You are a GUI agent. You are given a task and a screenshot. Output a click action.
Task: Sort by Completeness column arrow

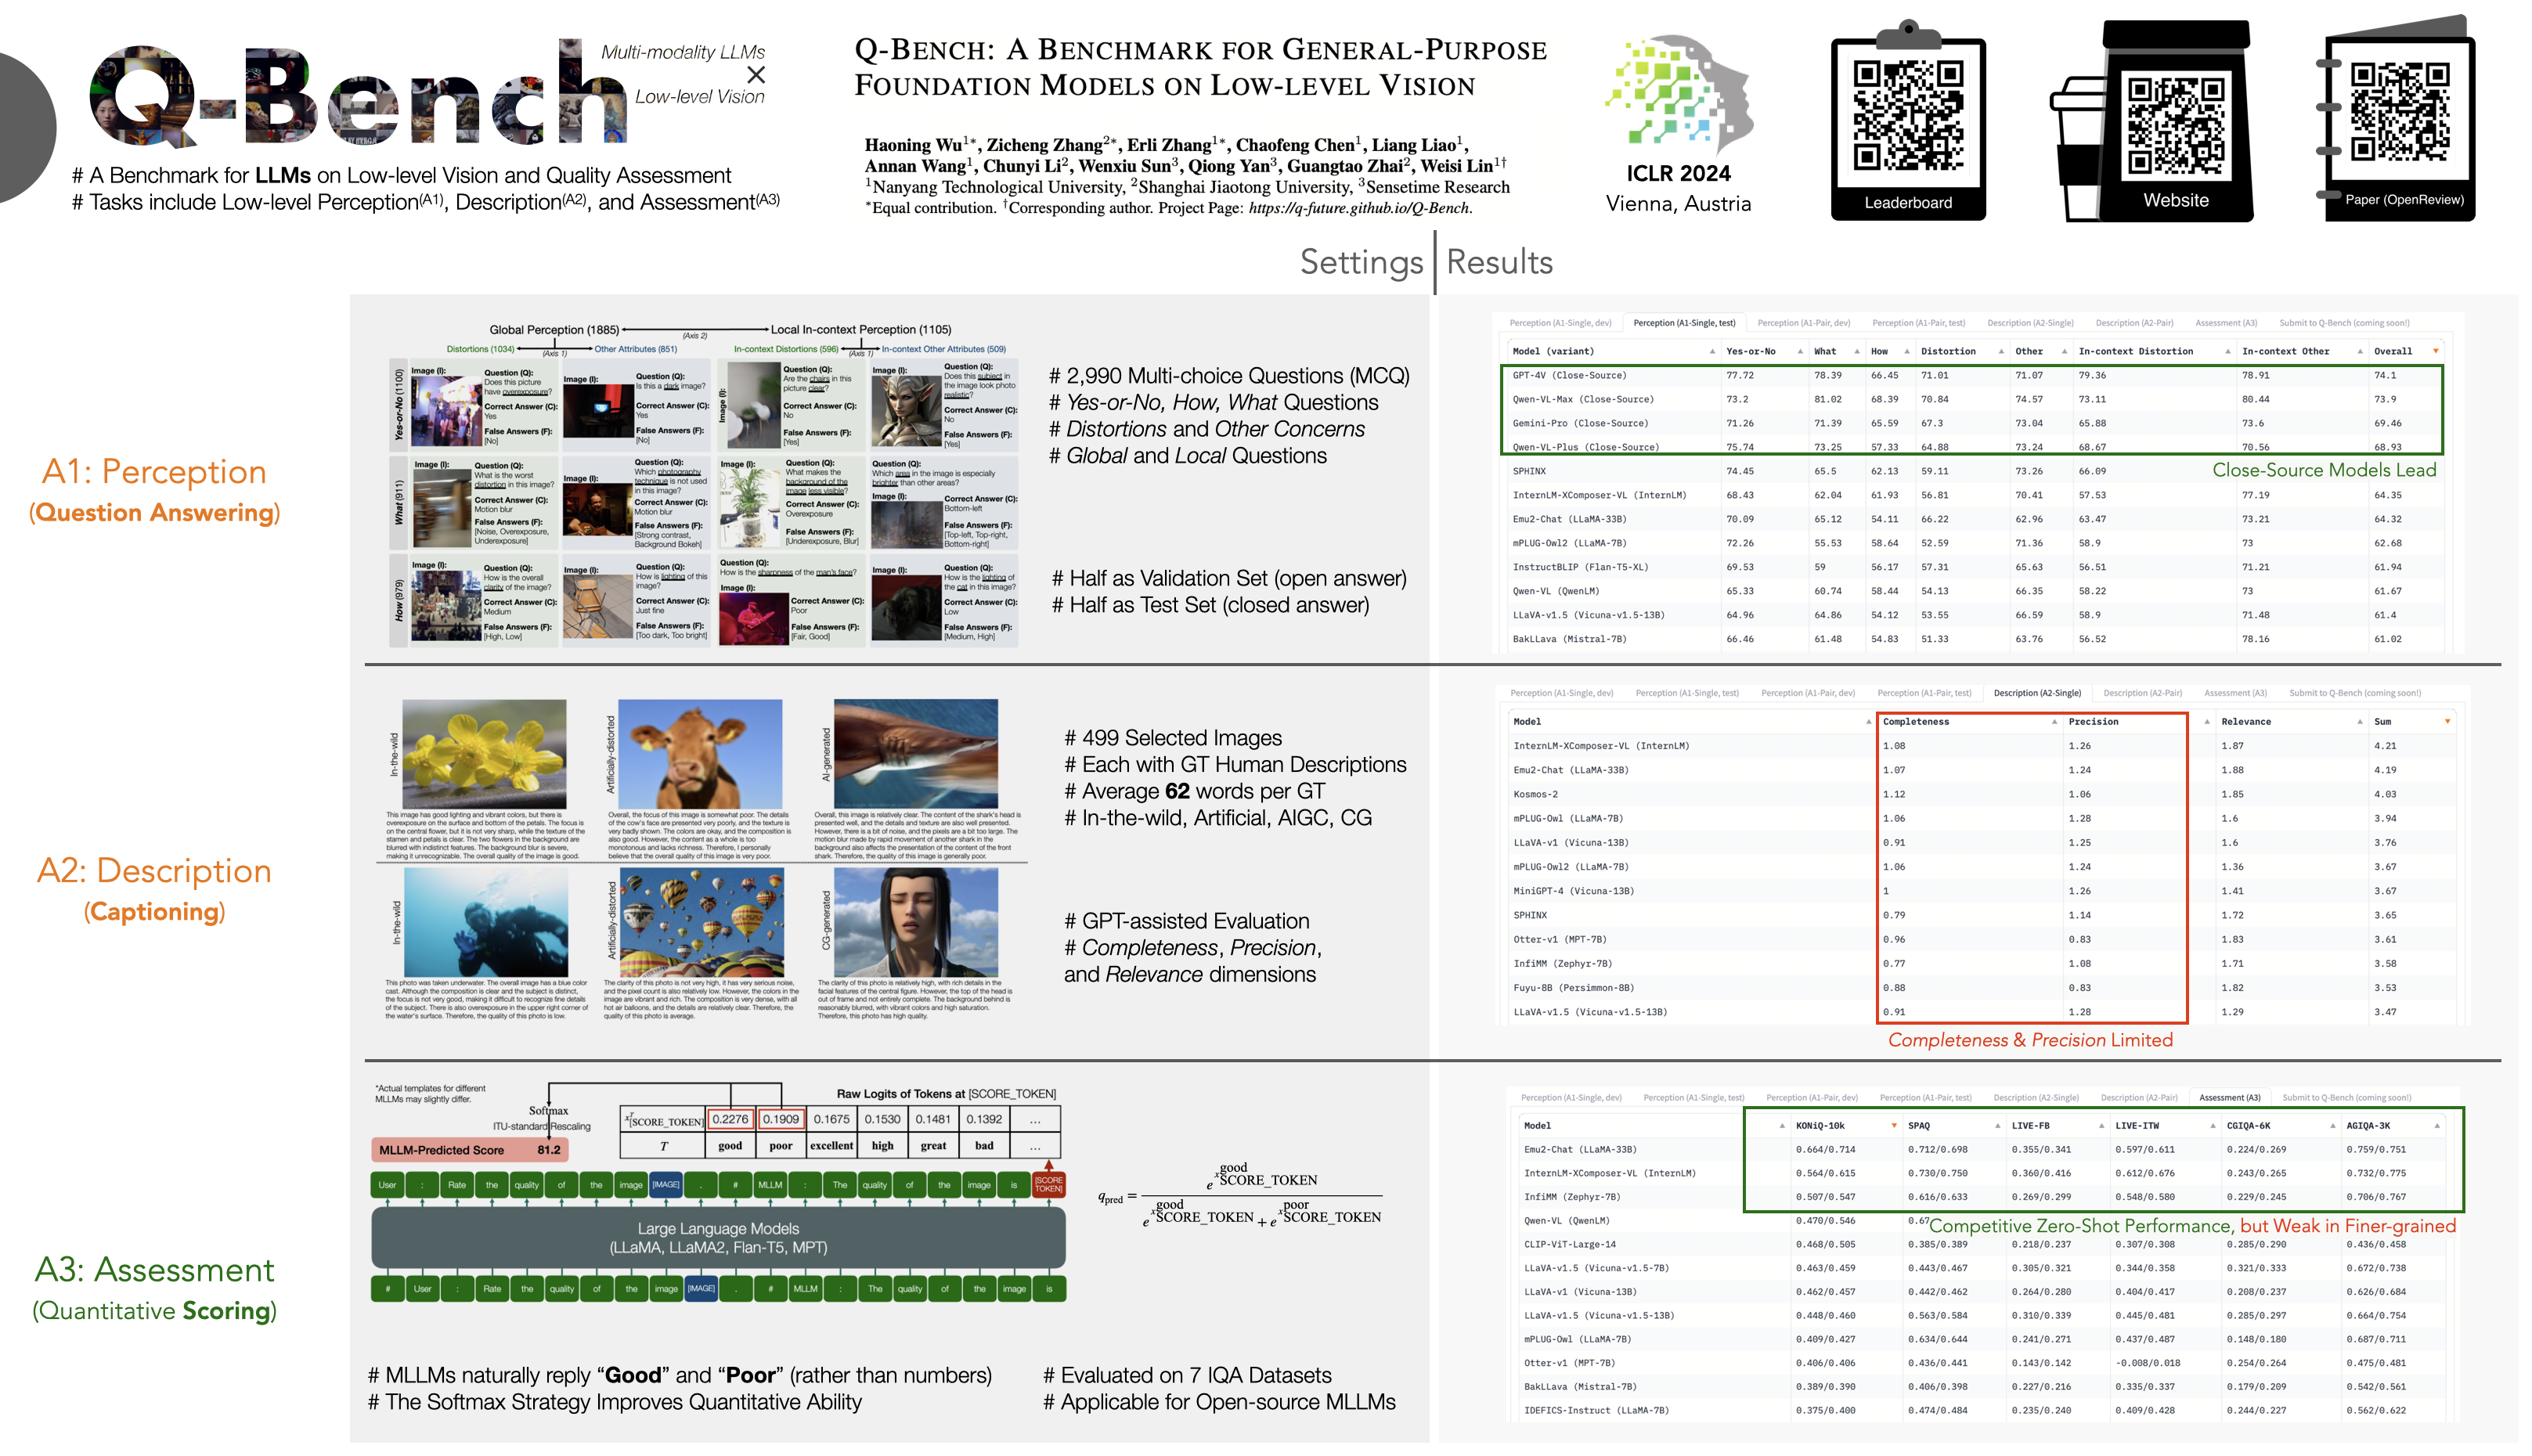[2054, 722]
